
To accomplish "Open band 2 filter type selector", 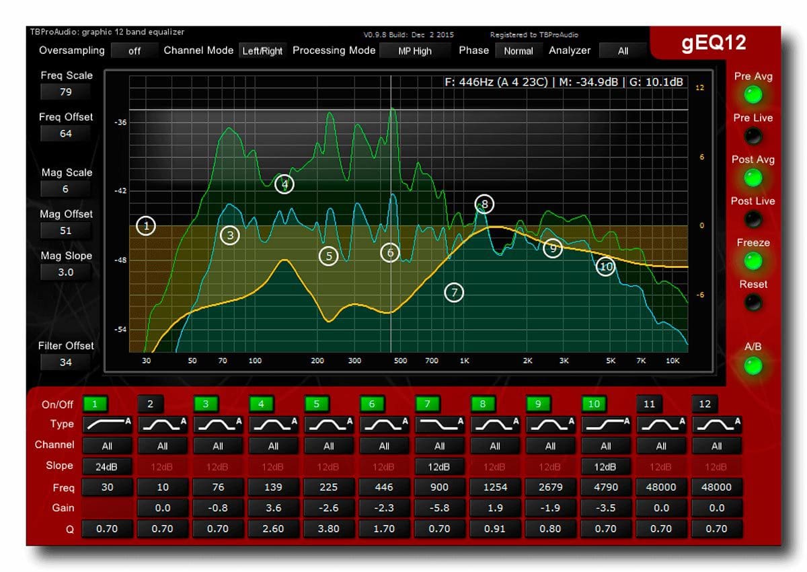I will pos(163,424).
